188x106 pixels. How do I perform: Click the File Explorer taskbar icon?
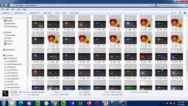(x=12, y=103)
